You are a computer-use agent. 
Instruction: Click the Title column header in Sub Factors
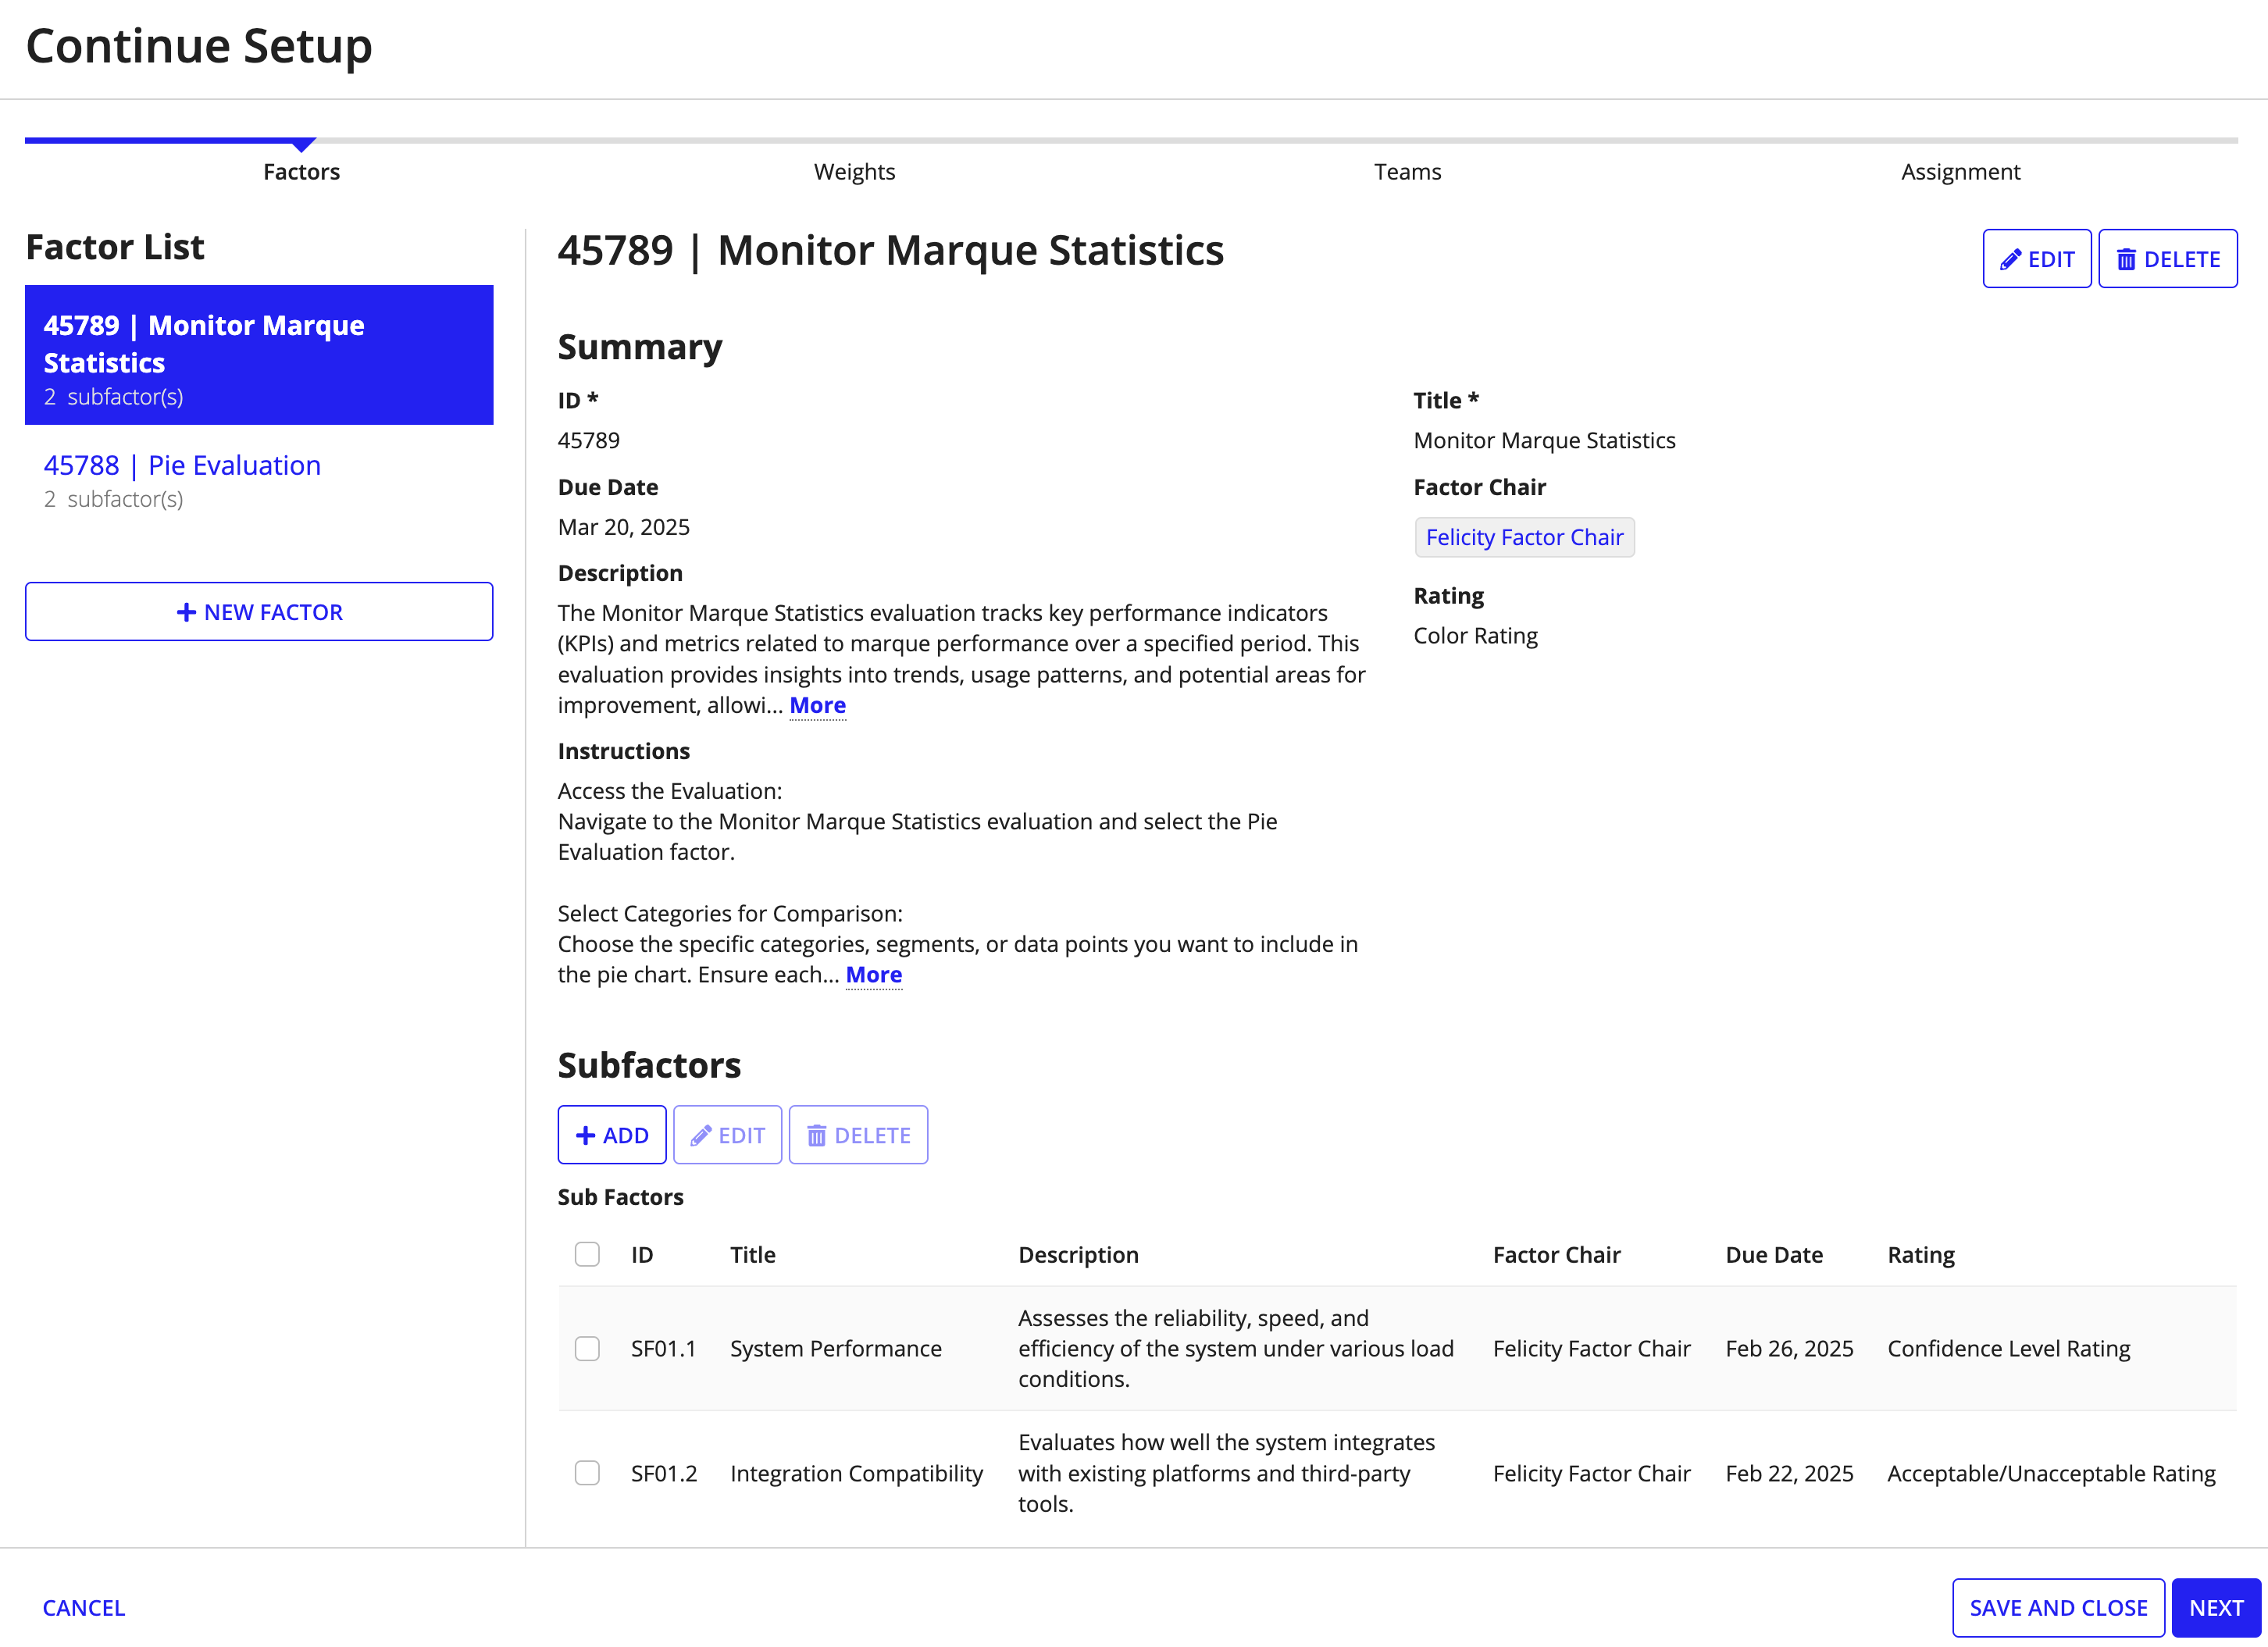click(x=752, y=1254)
